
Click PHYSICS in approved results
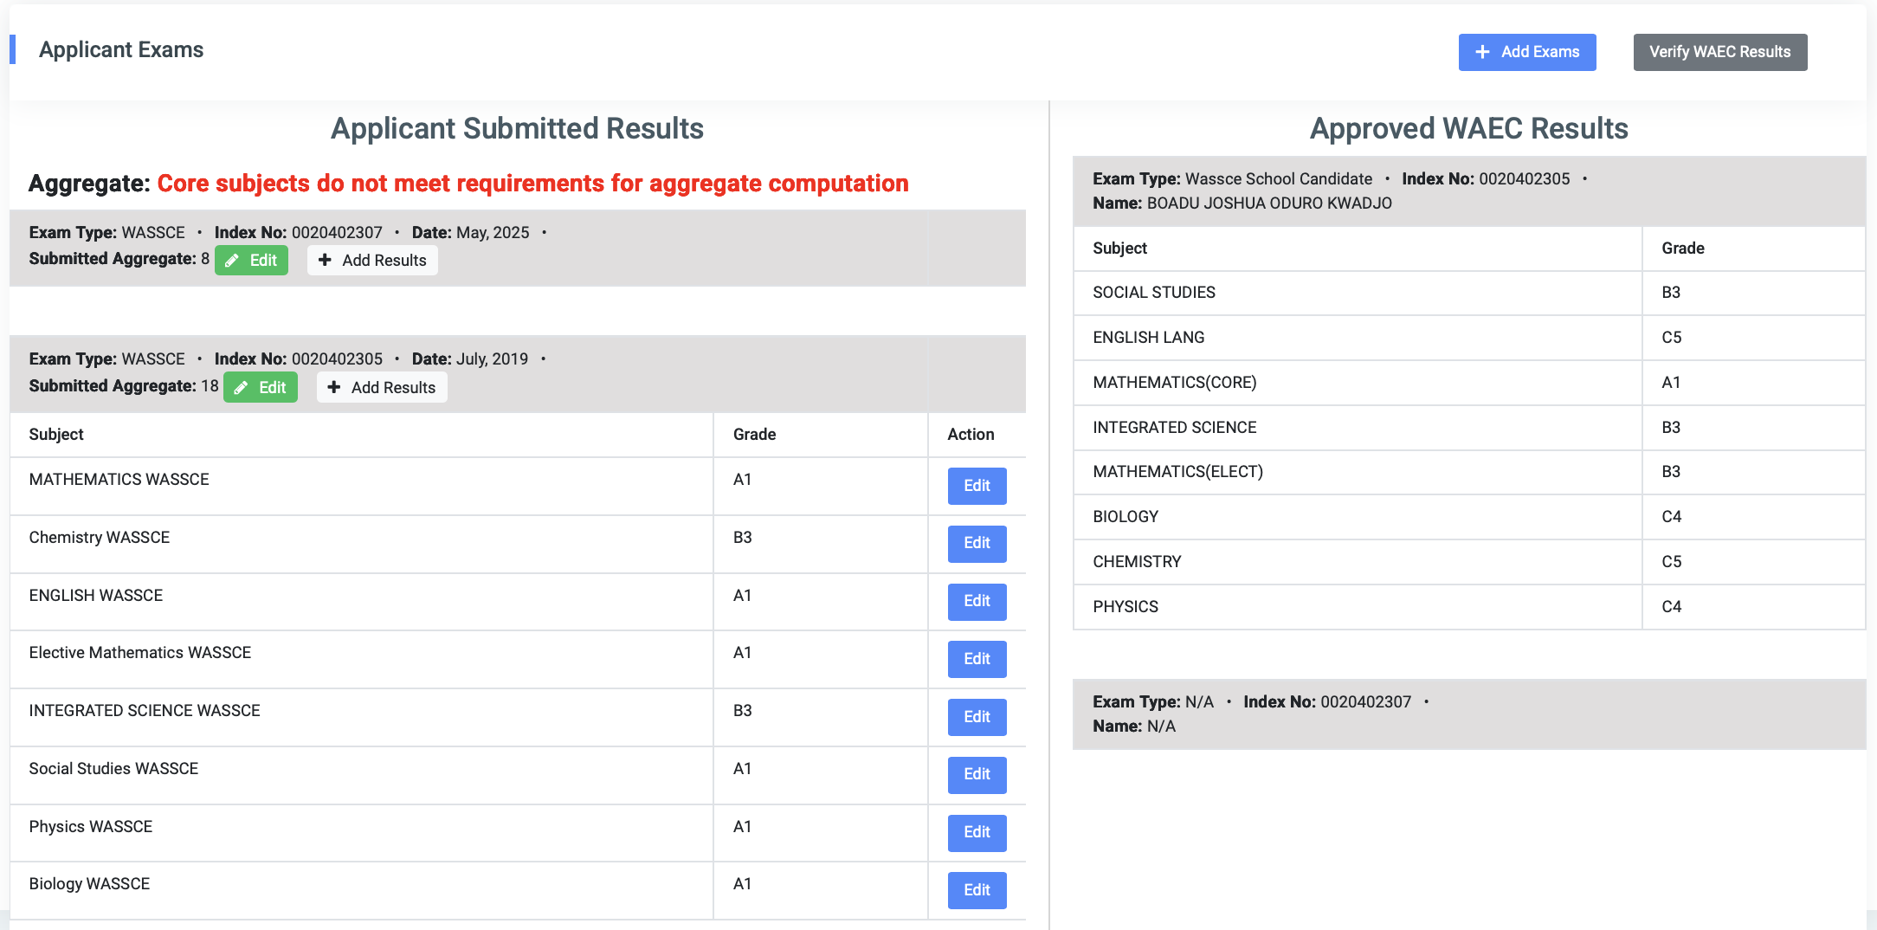[x=1126, y=607]
